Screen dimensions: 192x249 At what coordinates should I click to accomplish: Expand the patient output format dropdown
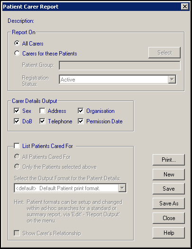point(122,188)
